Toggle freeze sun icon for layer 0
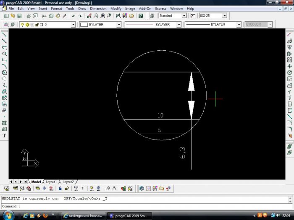The image size is (294, 220). (x=27, y=25)
